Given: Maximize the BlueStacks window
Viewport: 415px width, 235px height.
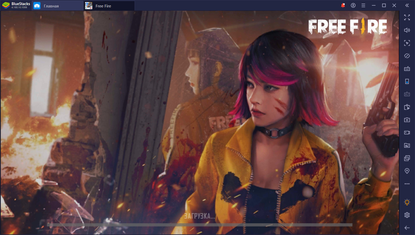Looking at the screenshot, I should pyautogui.click(x=384, y=5).
